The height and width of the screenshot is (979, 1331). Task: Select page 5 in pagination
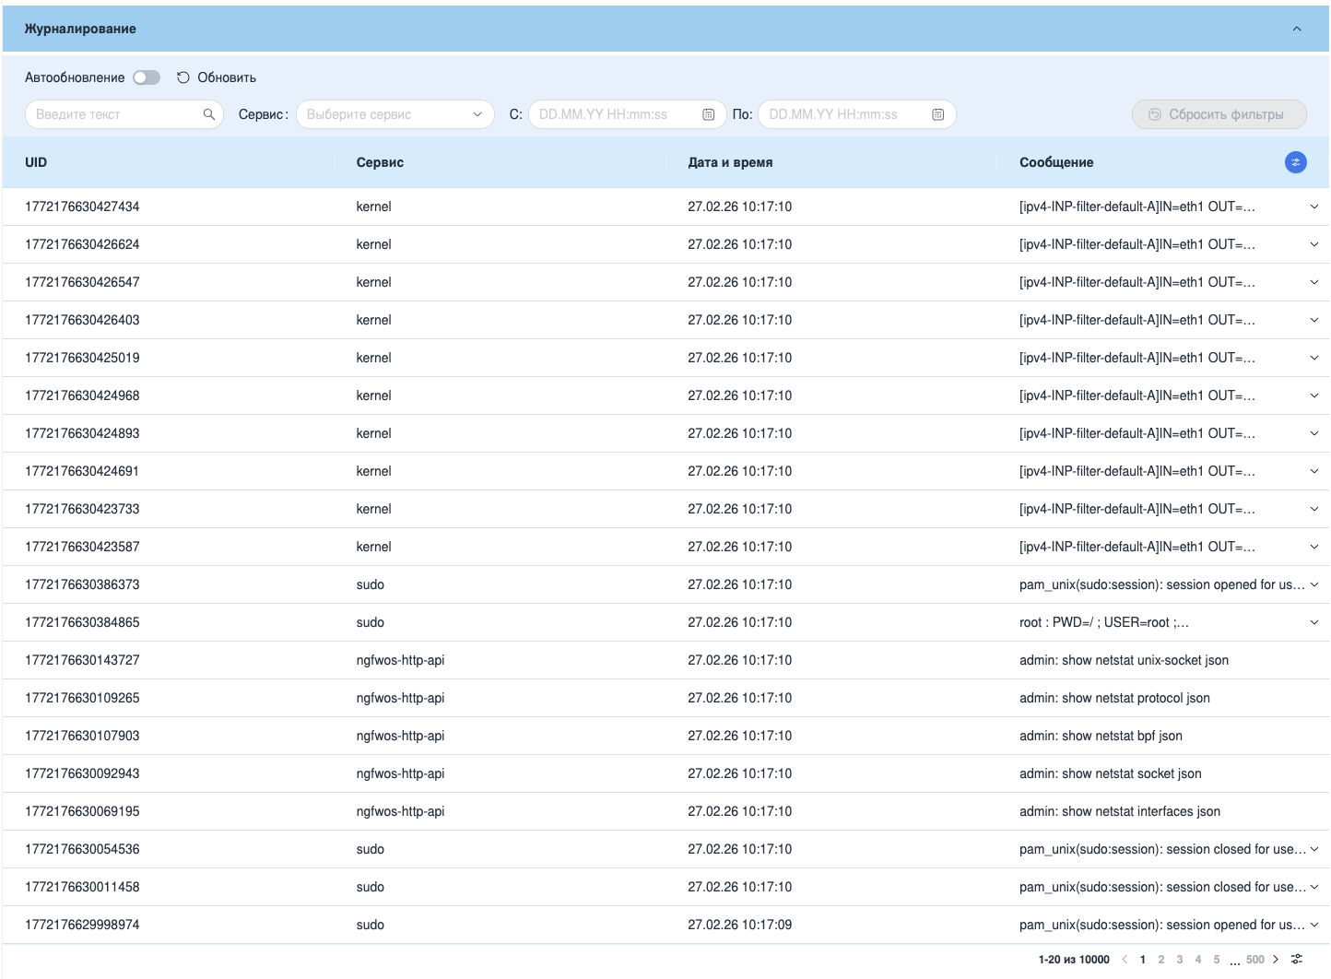pyautogui.click(x=1217, y=960)
